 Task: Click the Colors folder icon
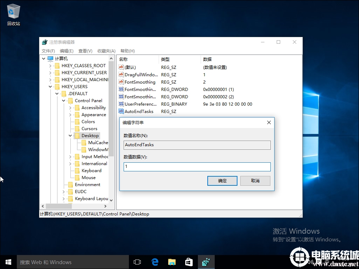[77, 122]
